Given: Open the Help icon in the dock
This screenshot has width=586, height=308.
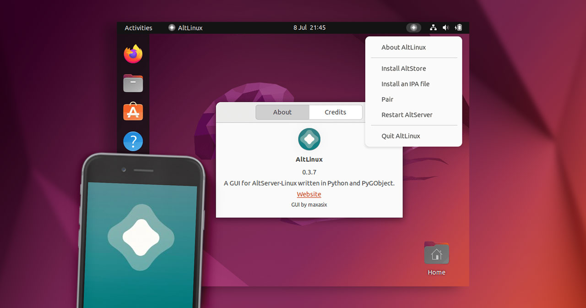Looking at the screenshot, I should pos(133,142).
